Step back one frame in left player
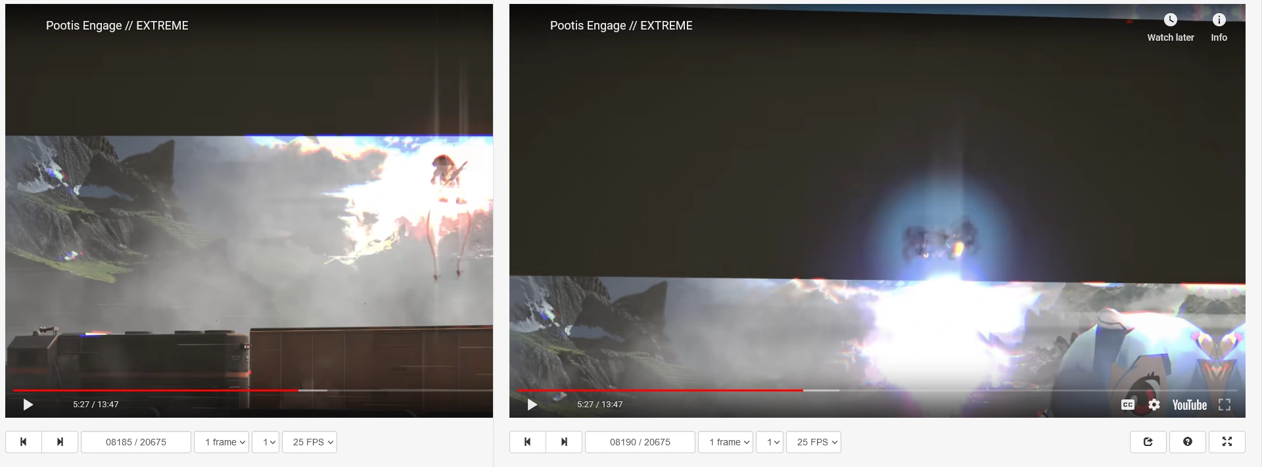This screenshot has width=1262, height=467. click(x=24, y=442)
